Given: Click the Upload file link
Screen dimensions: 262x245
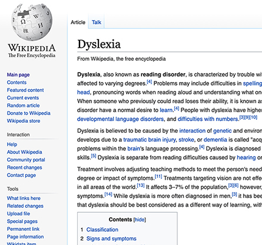Looking at the screenshot, I should [18, 214].
